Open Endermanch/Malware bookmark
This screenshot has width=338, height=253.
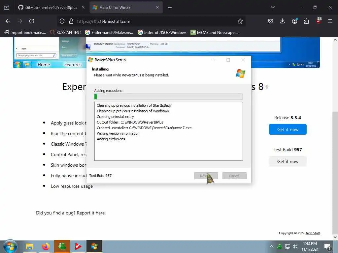point(109,33)
